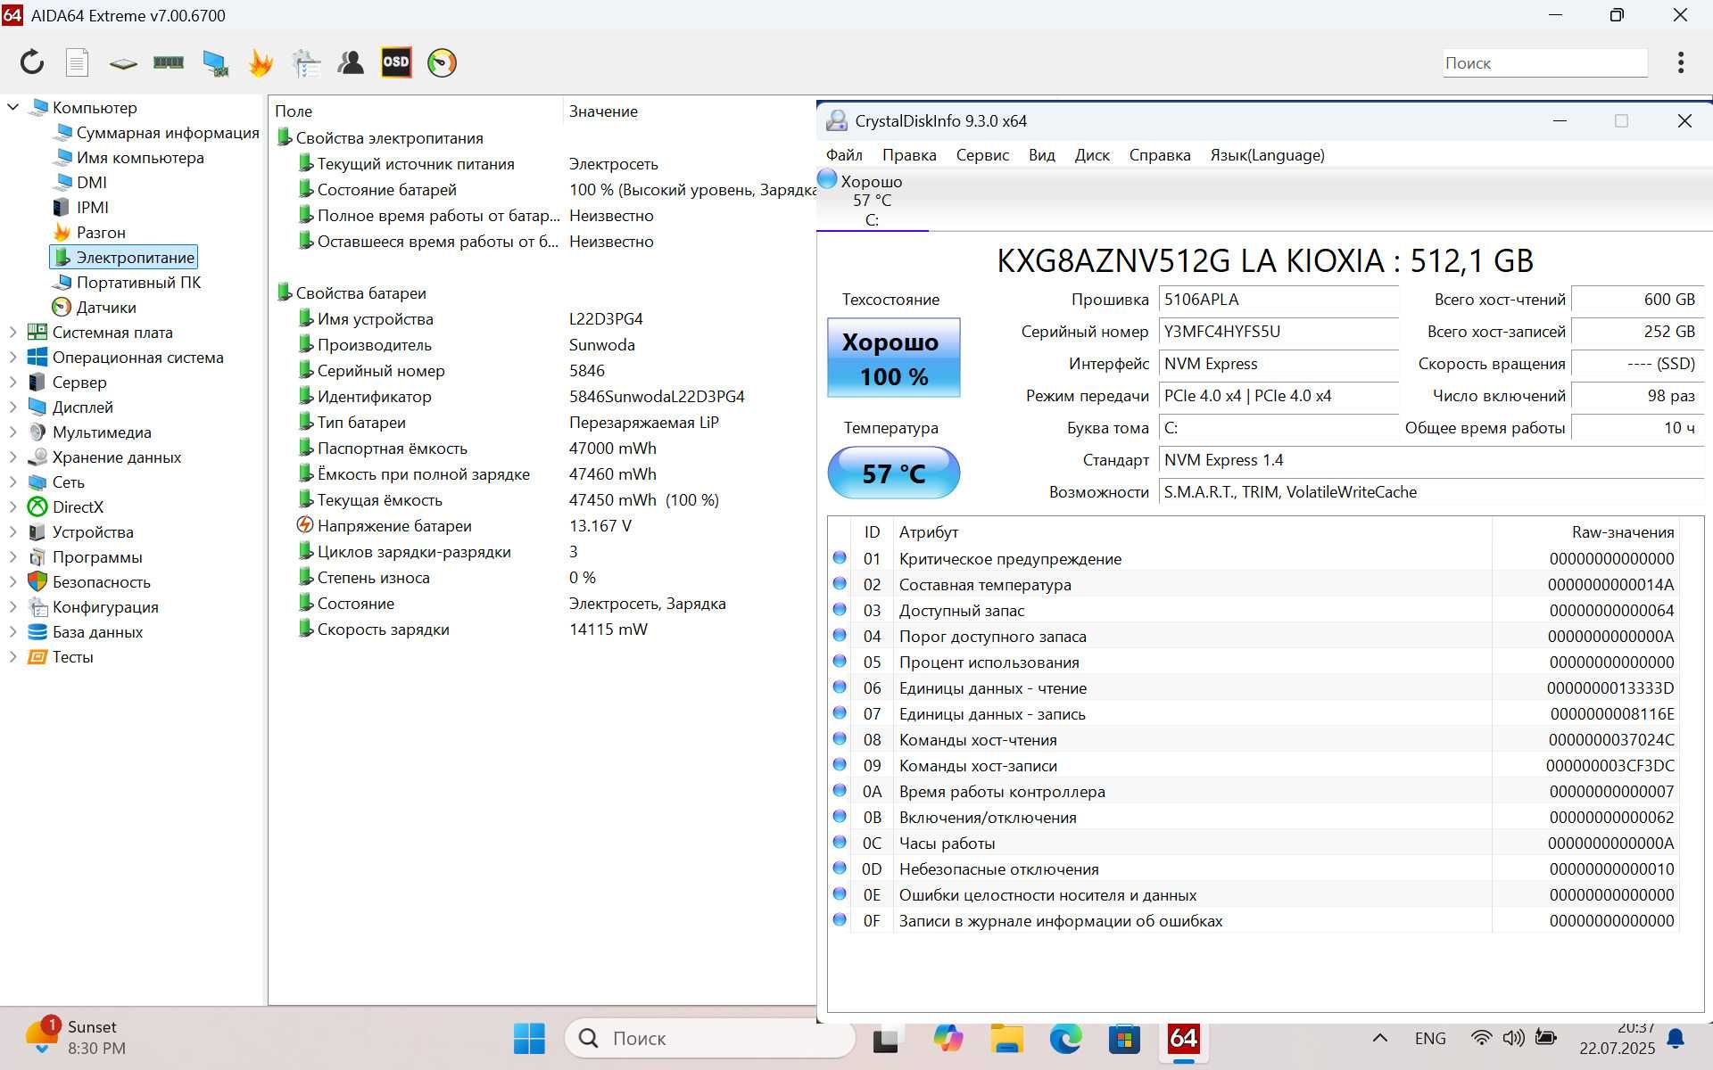Click the AIDA64 taskbar icon
This screenshot has width=1713, height=1070.
(x=1183, y=1038)
